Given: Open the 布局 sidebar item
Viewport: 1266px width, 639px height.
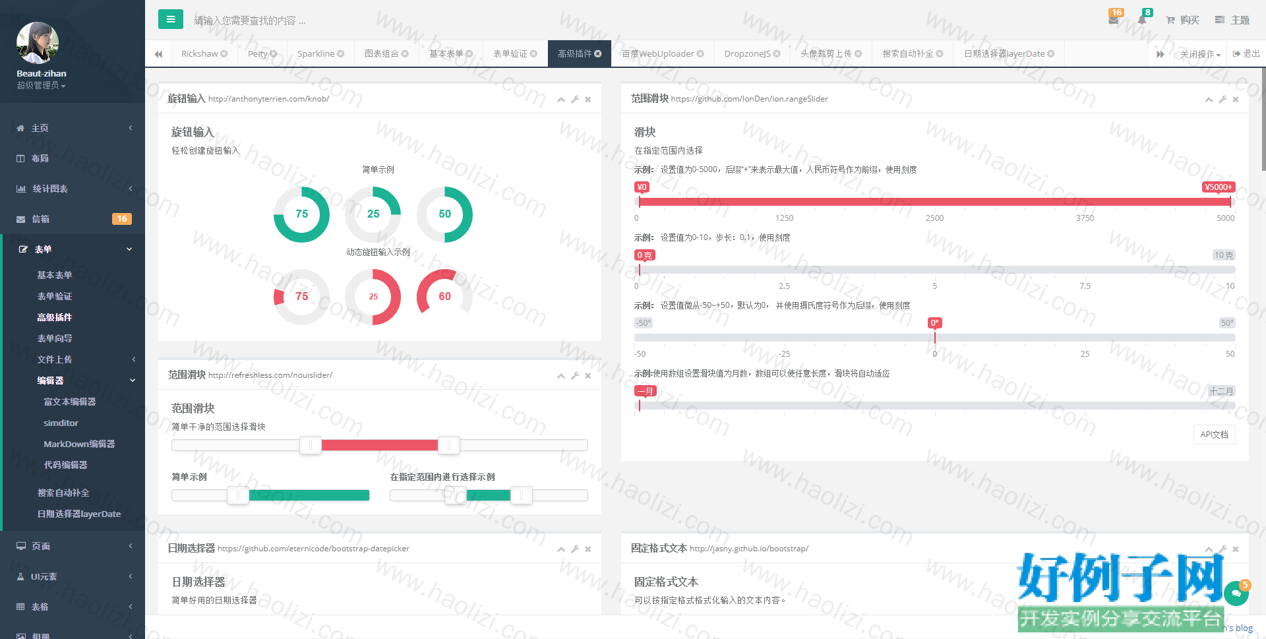Looking at the screenshot, I should coord(73,158).
